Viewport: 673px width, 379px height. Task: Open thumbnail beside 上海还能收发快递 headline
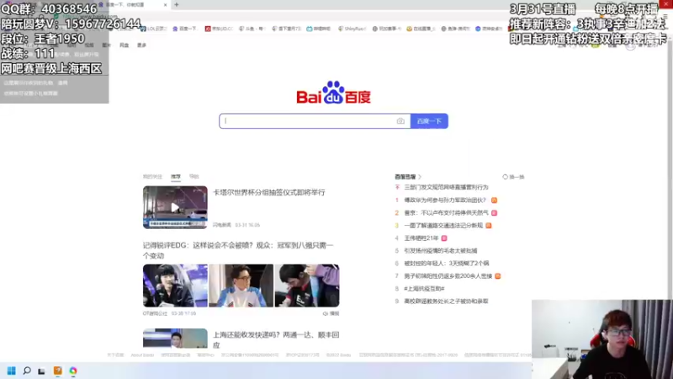(175, 339)
